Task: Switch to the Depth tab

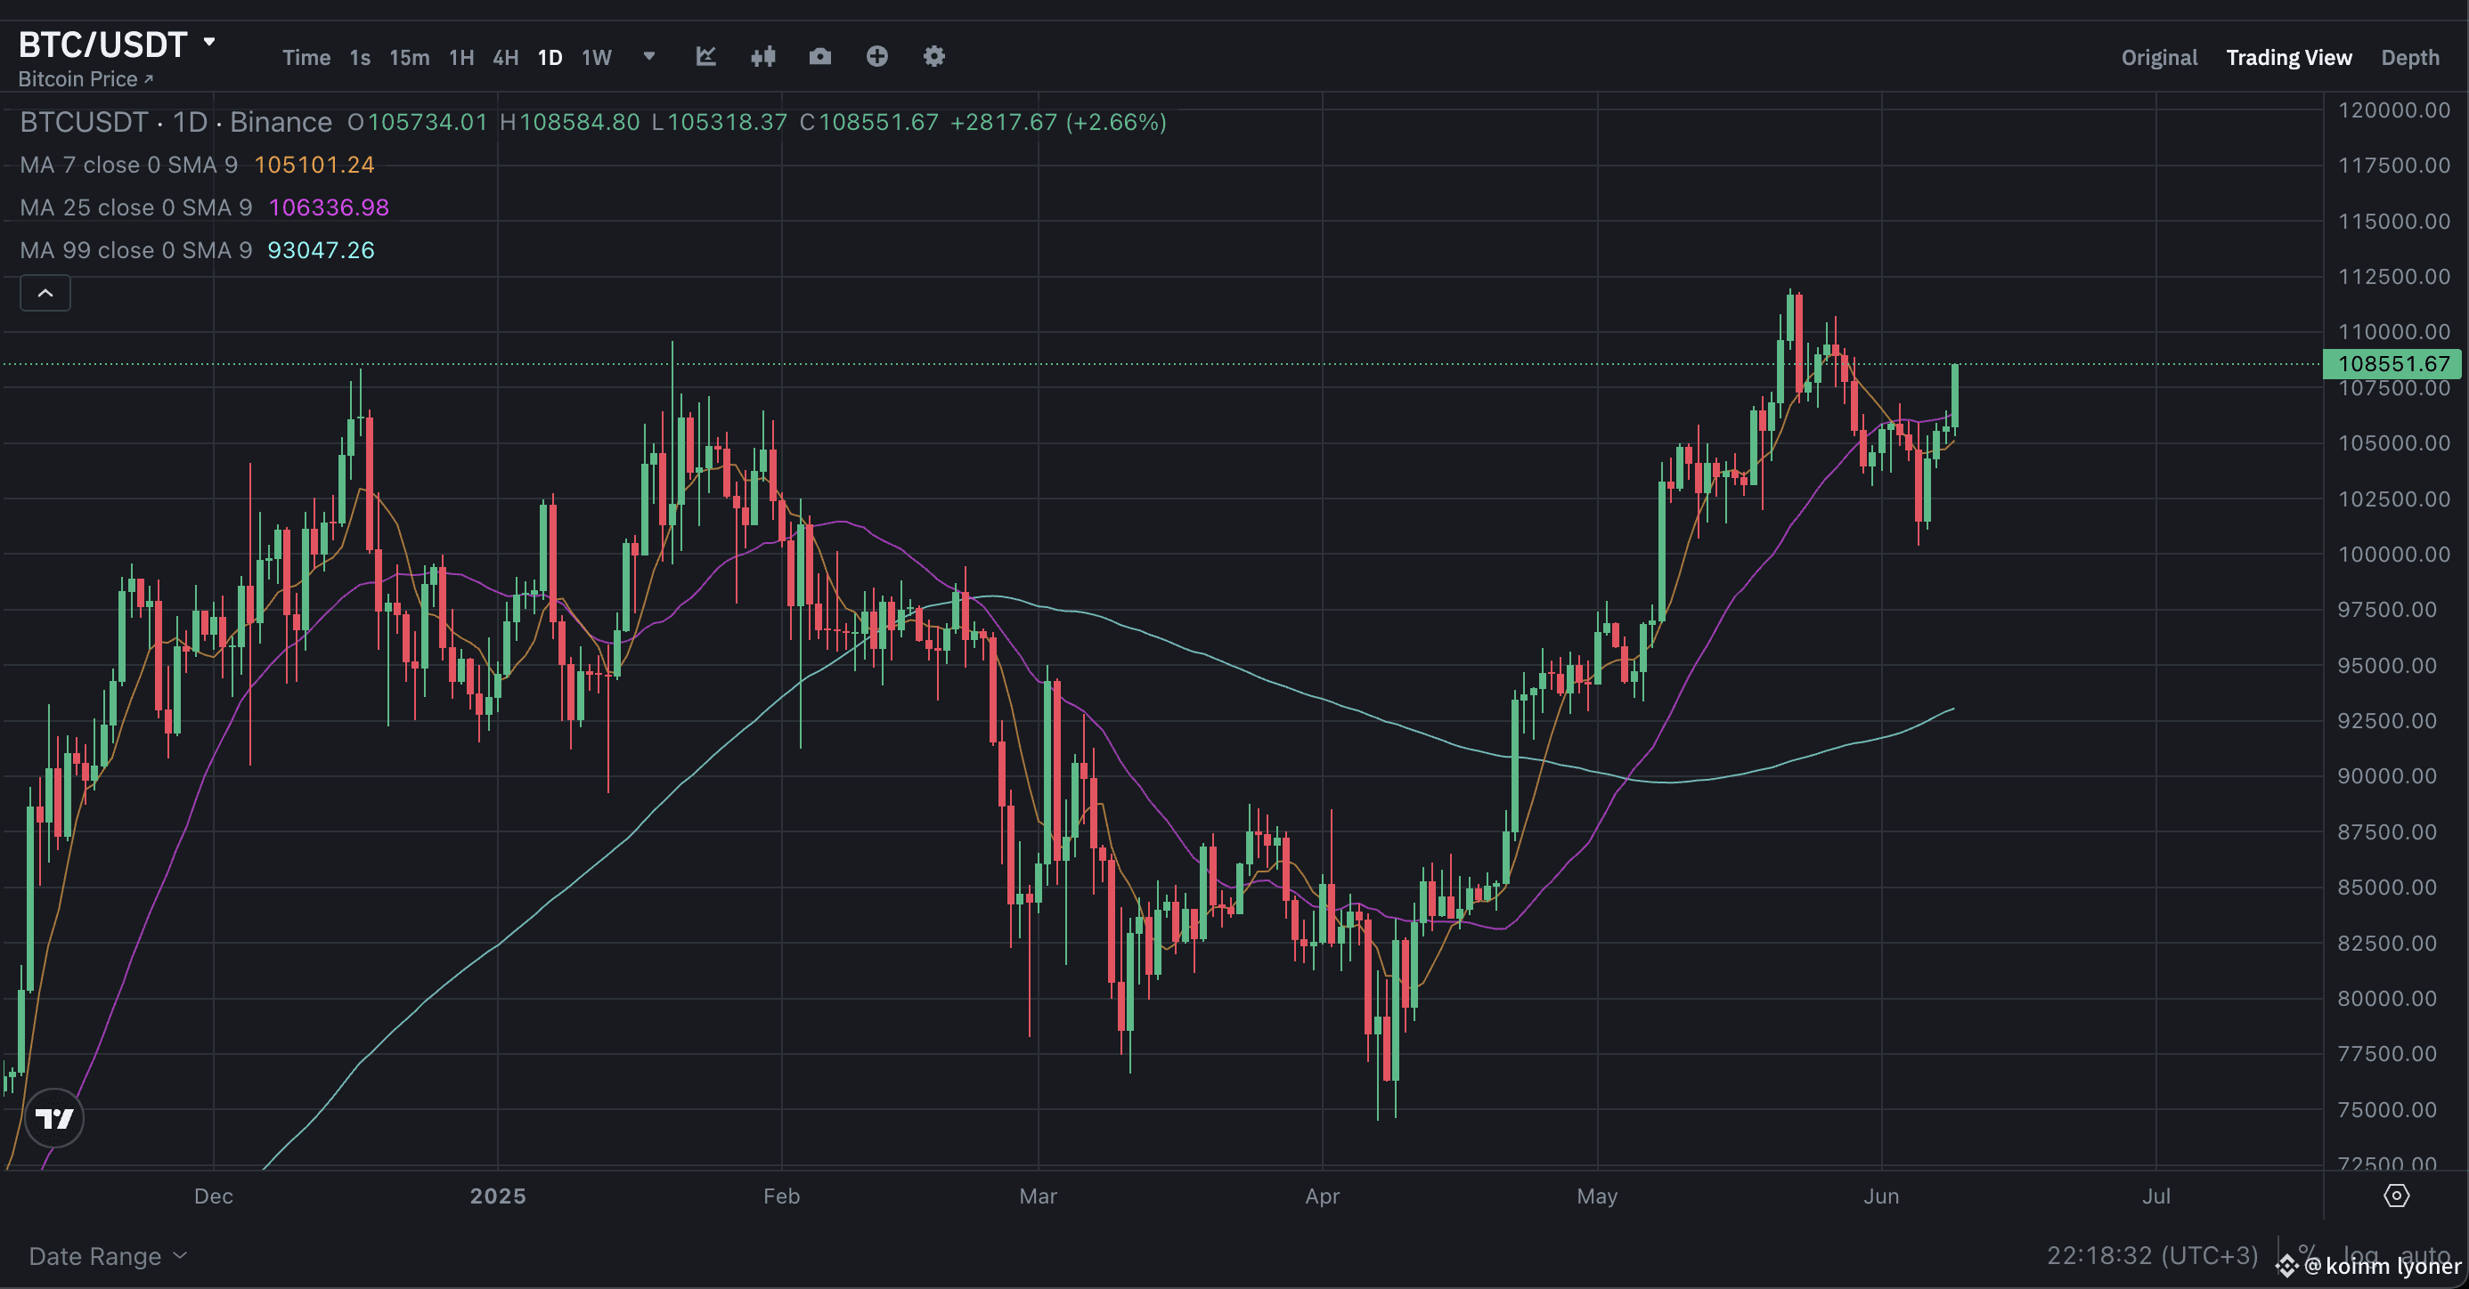Action: 2410,58
